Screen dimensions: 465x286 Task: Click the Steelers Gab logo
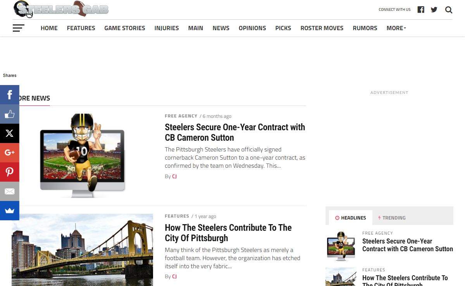[x=61, y=9]
